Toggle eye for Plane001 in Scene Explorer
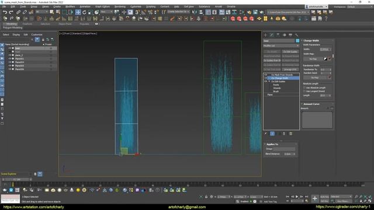This screenshot has width=374, height=210. (10, 58)
